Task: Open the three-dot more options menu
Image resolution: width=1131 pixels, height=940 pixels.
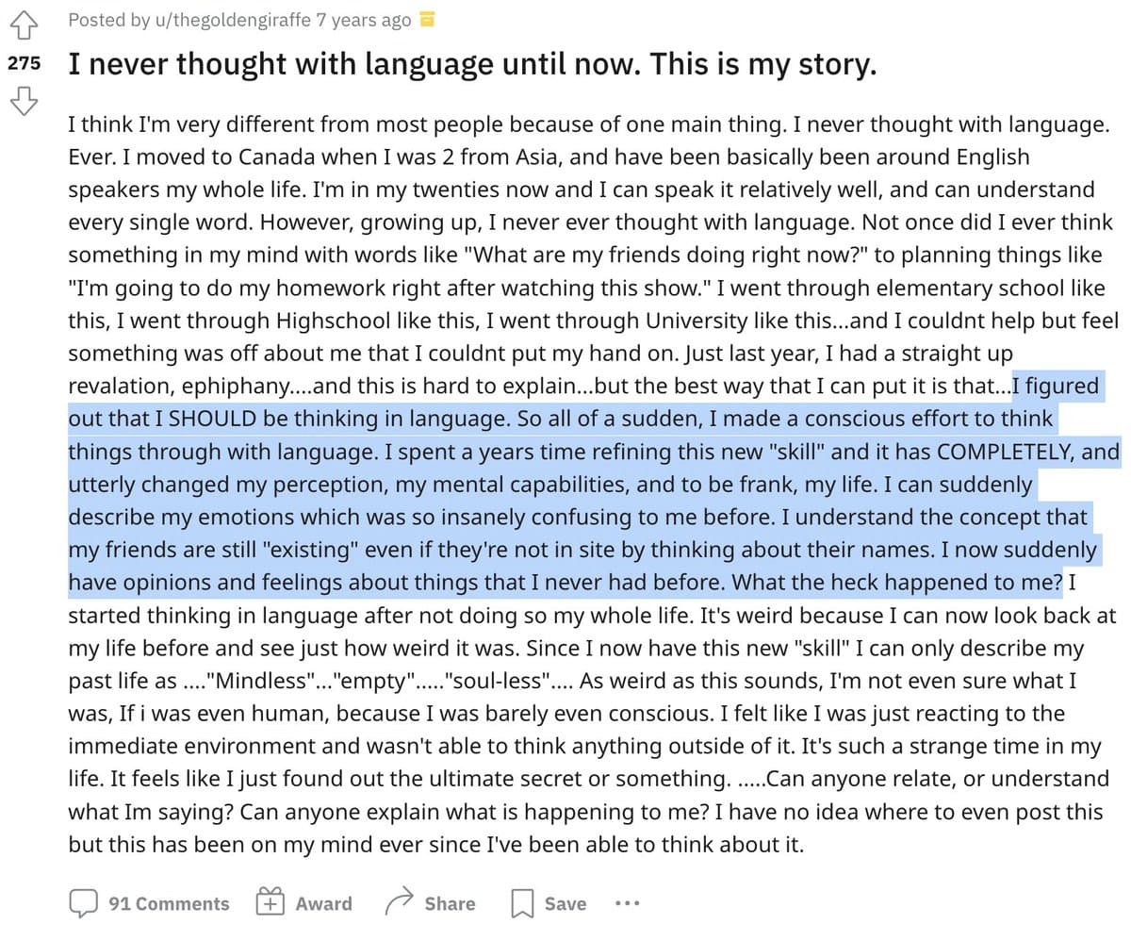Action: pos(627,903)
